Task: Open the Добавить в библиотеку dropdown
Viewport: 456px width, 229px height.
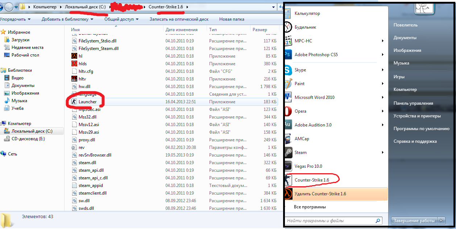Action: coord(67,19)
